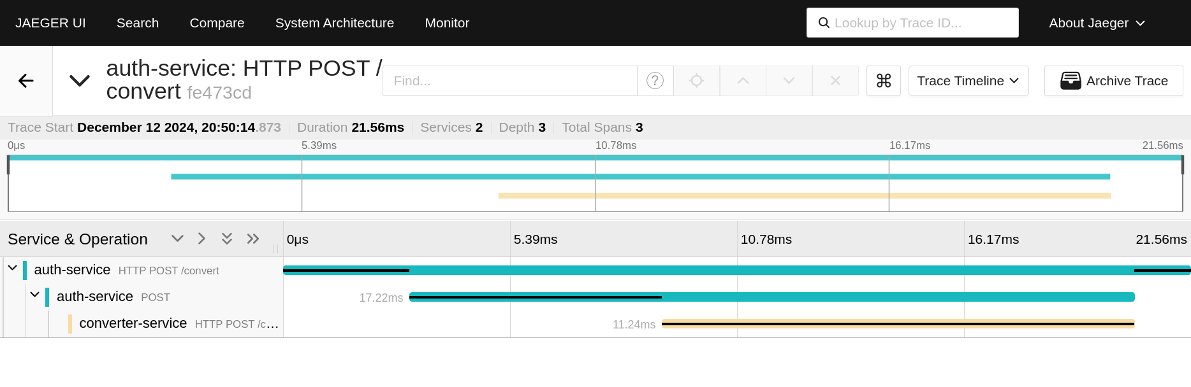Clear the find query with the X icon
The image size is (1191, 387).
coord(835,80)
